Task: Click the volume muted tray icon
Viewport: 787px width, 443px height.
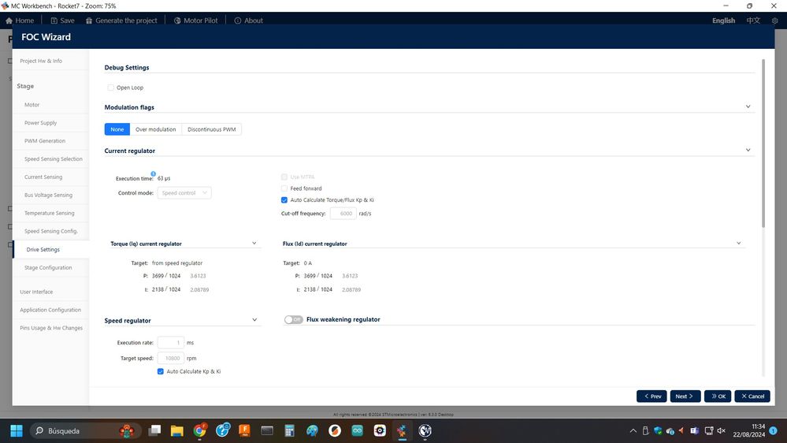Action: (722, 431)
